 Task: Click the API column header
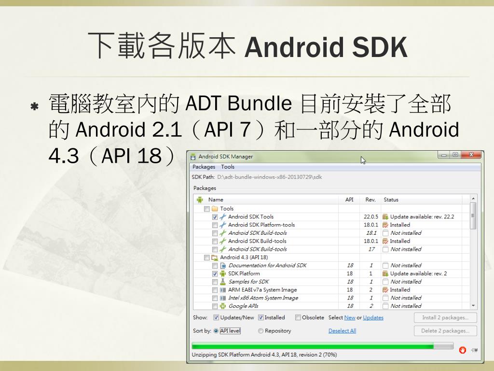(x=349, y=200)
